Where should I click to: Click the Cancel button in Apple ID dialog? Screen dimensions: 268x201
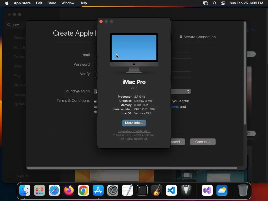pyautogui.click(x=178, y=142)
